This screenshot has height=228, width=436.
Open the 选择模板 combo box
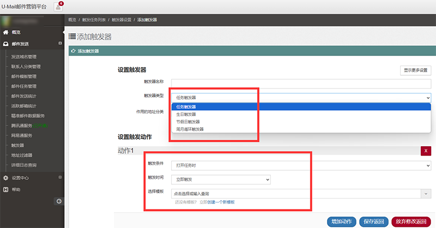coord(300,193)
